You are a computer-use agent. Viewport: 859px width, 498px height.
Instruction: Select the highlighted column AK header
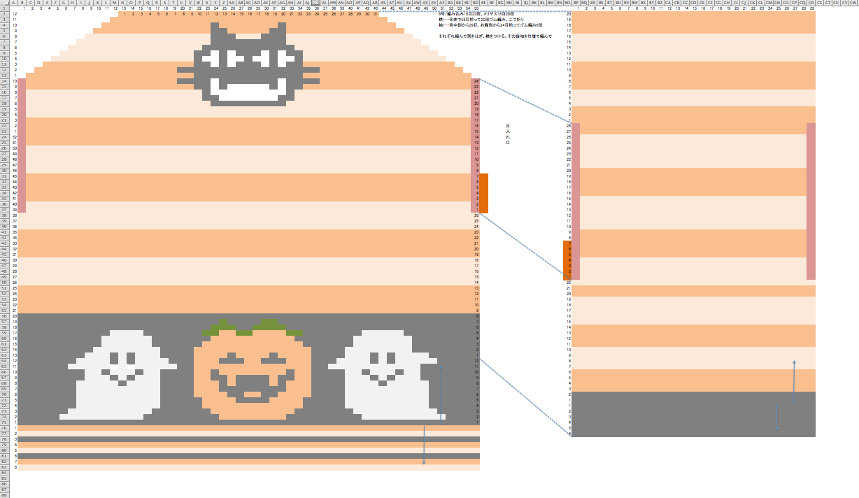[316, 3]
